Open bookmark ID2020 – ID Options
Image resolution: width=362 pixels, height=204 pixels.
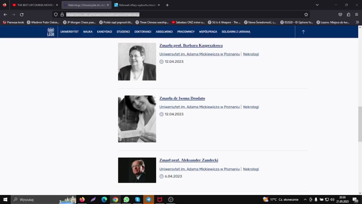[297, 22]
